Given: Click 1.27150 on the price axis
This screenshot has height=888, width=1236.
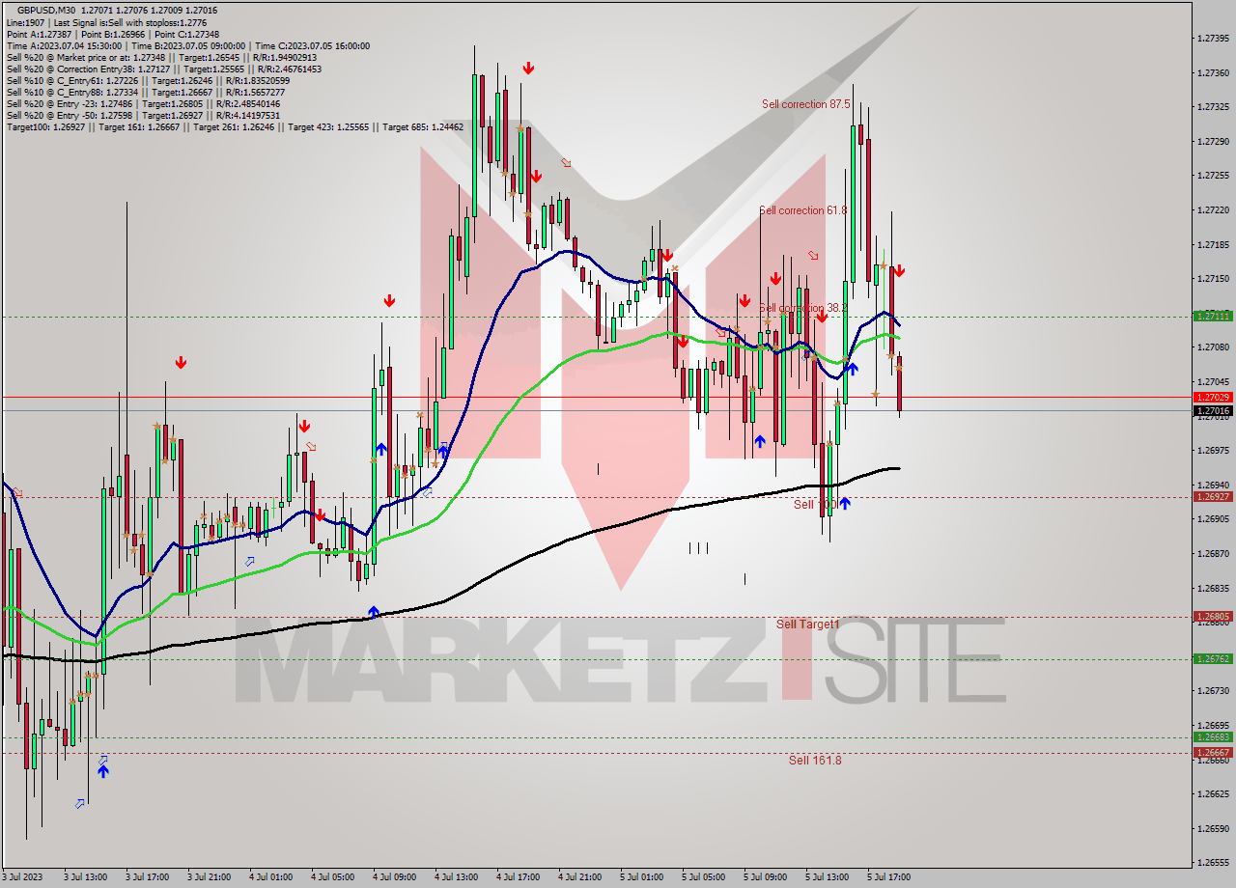Looking at the screenshot, I should pos(1213,279).
